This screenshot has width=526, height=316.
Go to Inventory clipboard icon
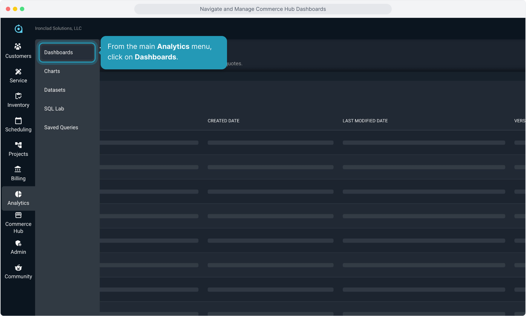point(18,96)
